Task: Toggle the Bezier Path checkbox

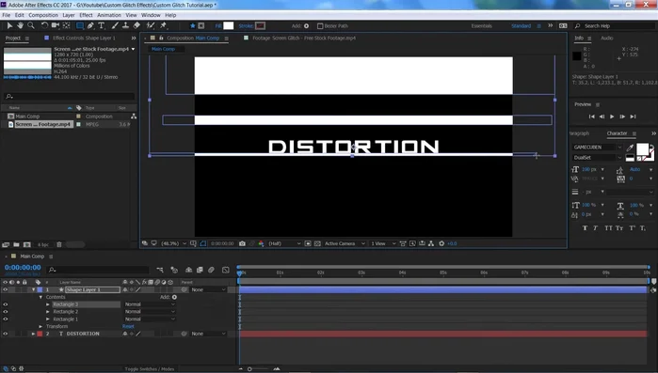Action: (x=320, y=26)
